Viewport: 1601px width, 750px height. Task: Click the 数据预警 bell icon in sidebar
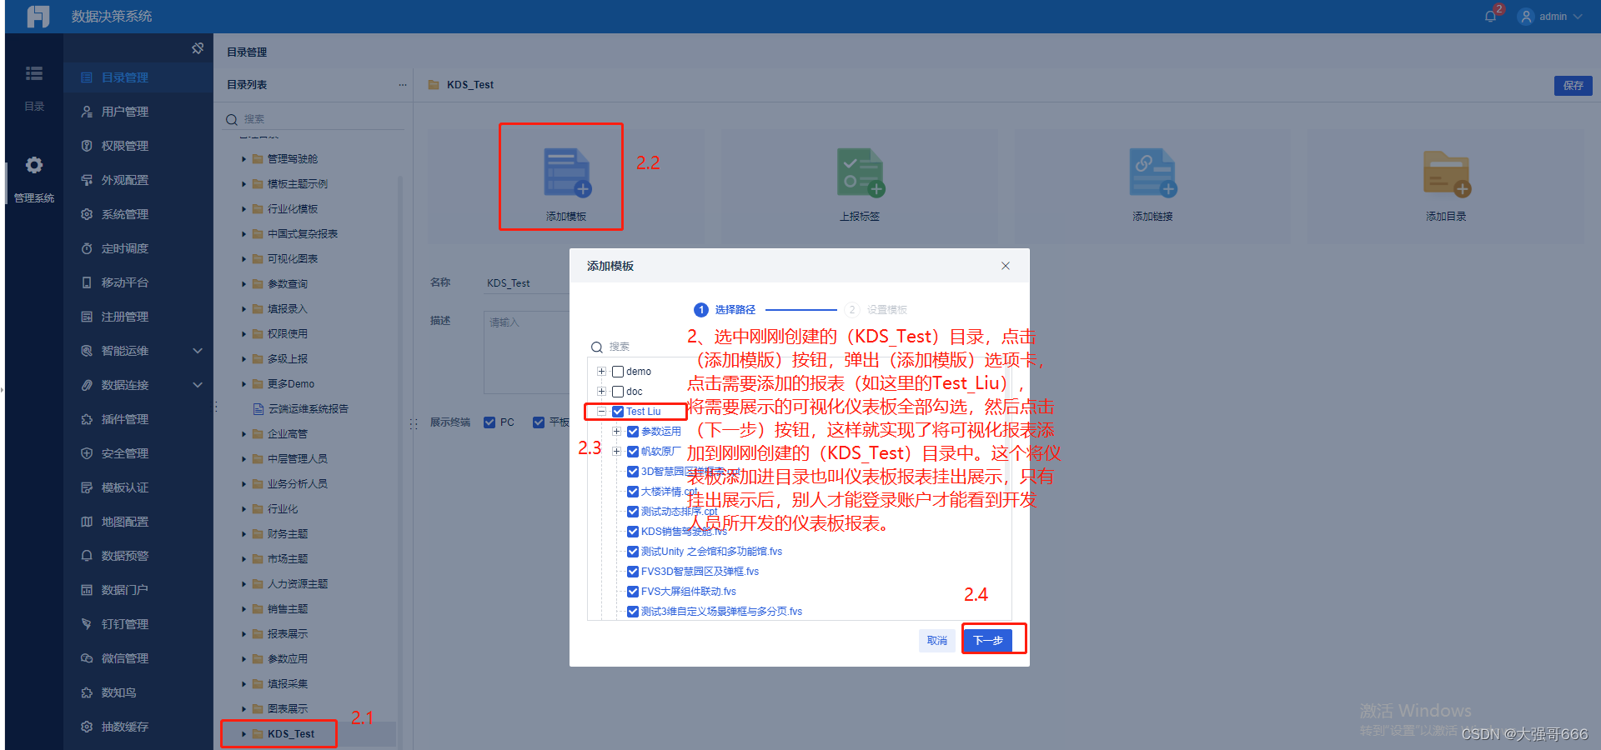tap(87, 556)
